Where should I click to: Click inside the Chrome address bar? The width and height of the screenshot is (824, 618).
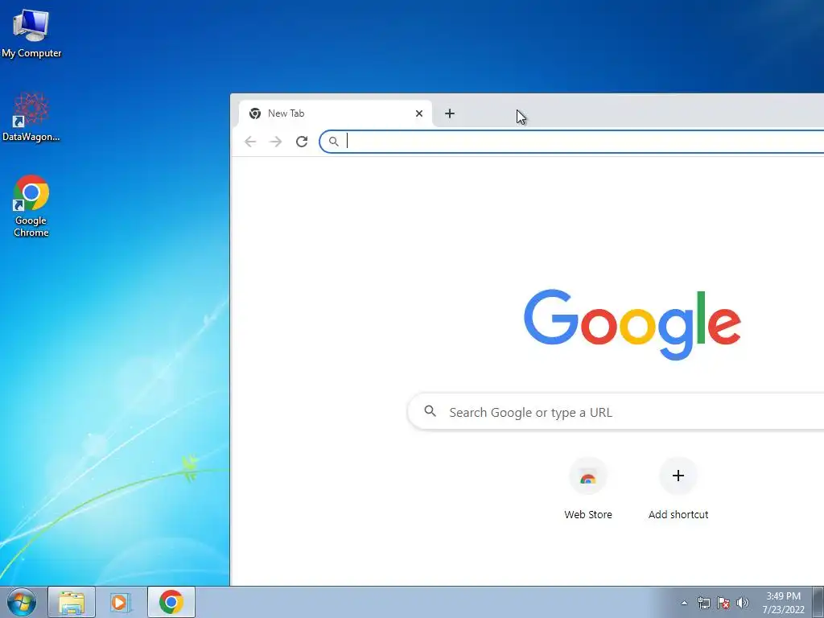572,142
